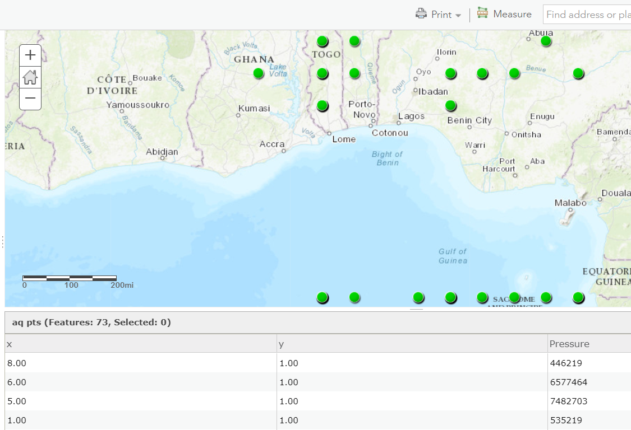
Task: Expand the Print dropdown arrow
Action: pyautogui.click(x=458, y=15)
